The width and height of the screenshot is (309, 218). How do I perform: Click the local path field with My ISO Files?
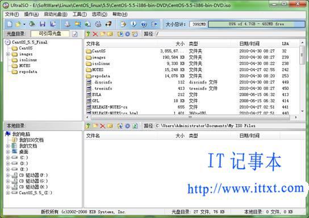tap(230, 125)
